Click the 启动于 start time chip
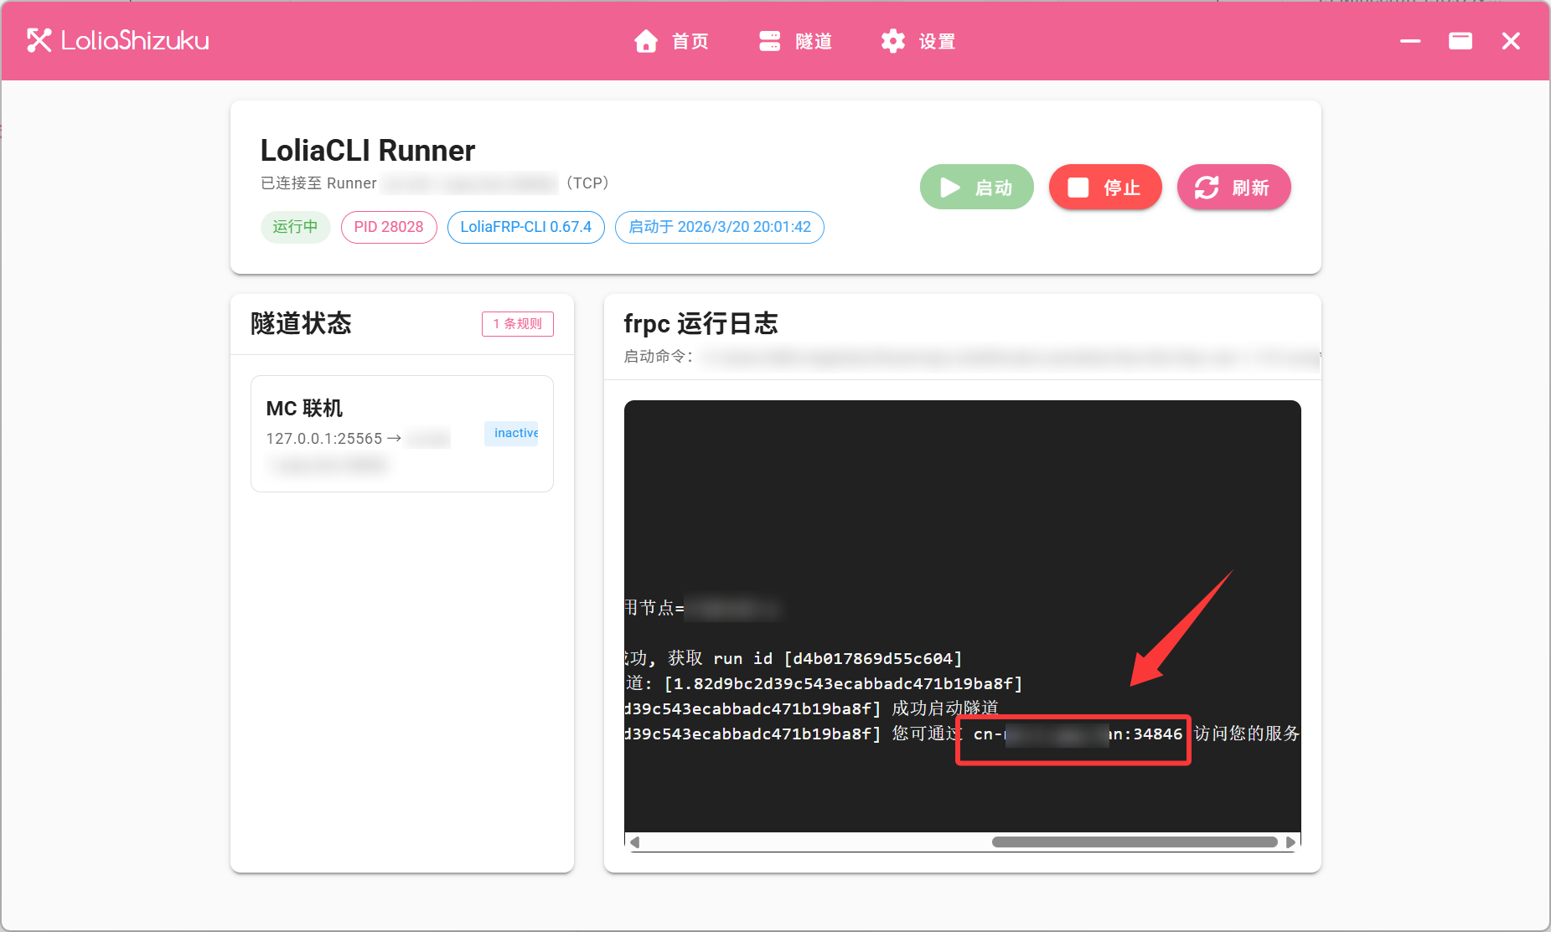 point(719,227)
